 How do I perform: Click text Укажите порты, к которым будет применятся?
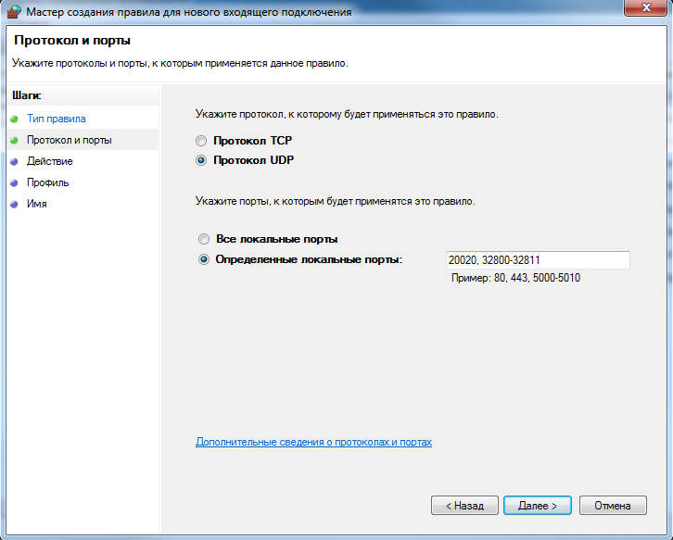[x=336, y=201]
